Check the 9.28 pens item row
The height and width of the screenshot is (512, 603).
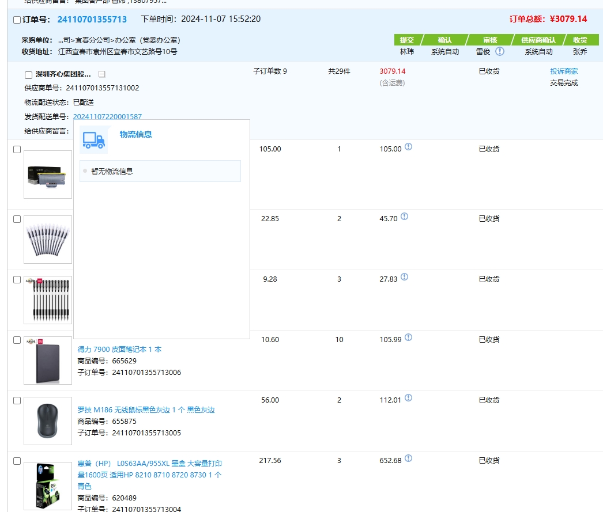17,280
